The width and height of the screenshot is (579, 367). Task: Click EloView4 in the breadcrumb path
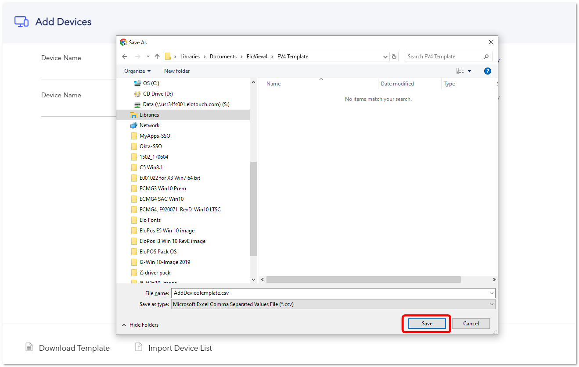point(257,57)
